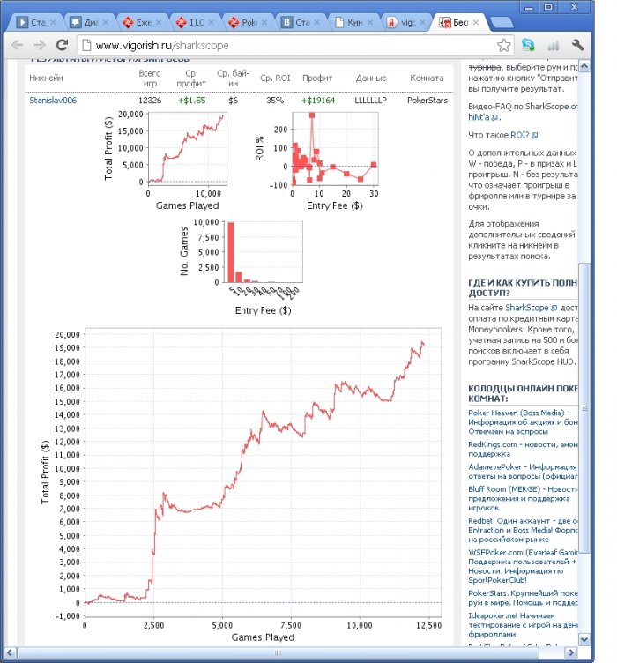Image resolution: width=617 pixels, height=663 pixels.
Task: Open the Skype extension icon
Action: 528,45
